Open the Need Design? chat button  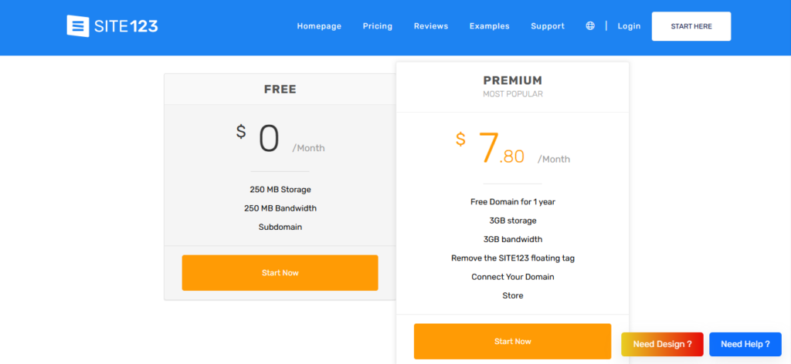click(662, 344)
